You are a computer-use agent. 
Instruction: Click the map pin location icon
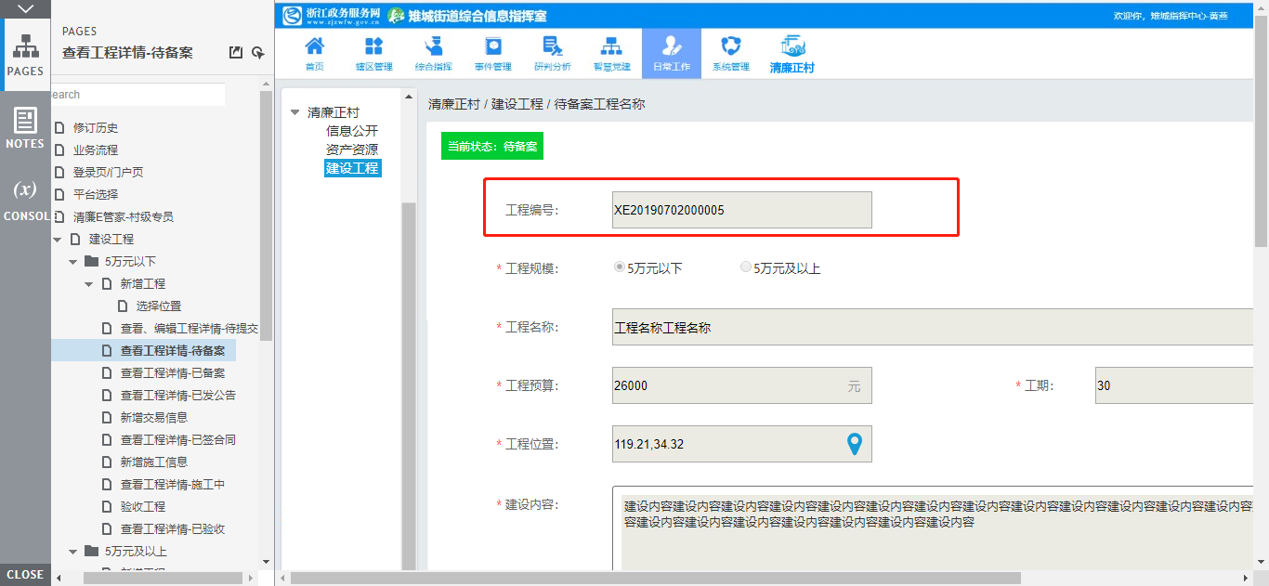click(855, 444)
